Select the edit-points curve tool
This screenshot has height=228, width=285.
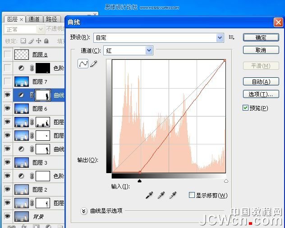[83, 63]
